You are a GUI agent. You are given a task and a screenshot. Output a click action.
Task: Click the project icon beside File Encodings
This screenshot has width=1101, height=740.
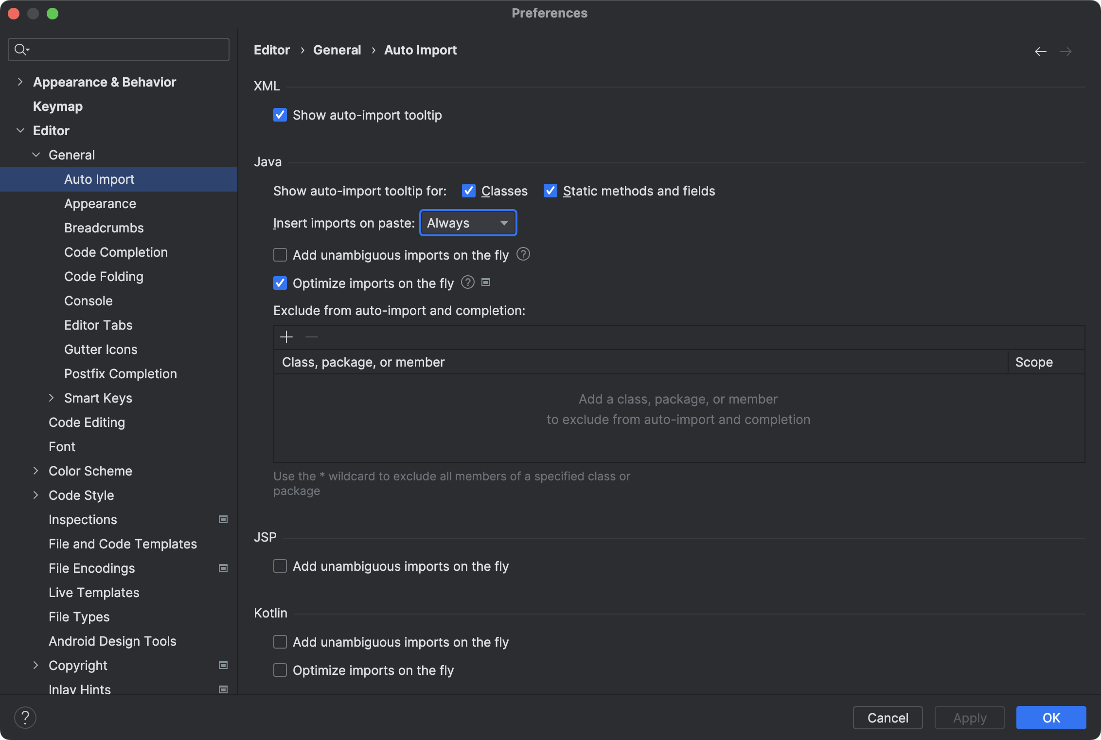tap(223, 568)
